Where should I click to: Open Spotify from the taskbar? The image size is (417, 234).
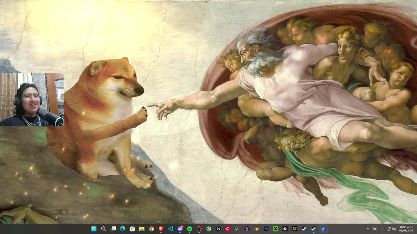[190, 229]
